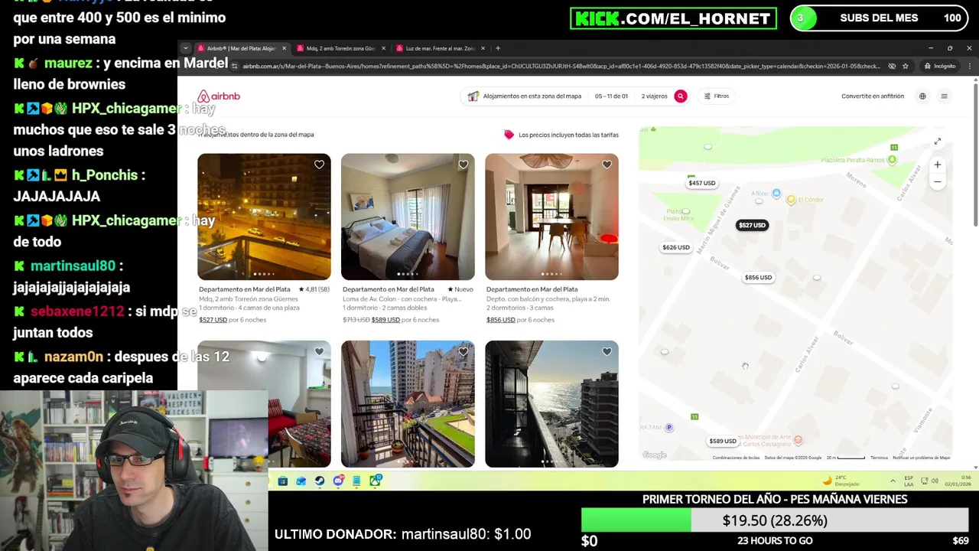The height and width of the screenshot is (551, 979).
Task: Click the browser address bar URL
Action: [561, 67]
